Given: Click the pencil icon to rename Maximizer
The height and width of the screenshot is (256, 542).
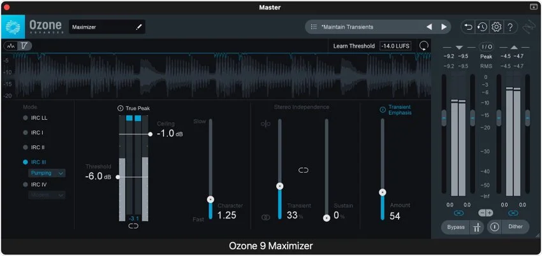Looking at the screenshot, I should (x=139, y=27).
